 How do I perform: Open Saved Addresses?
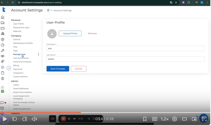point(21,89)
